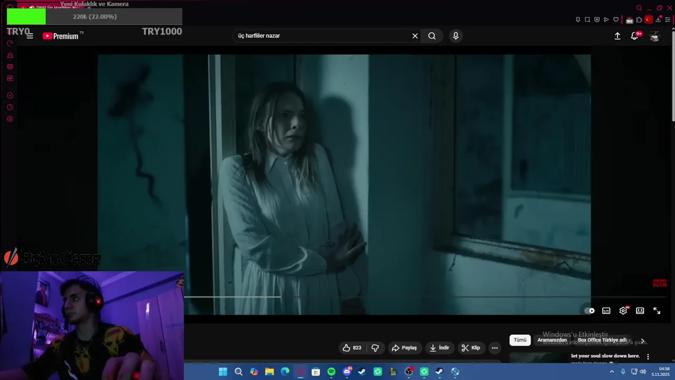Dislike the video
This screenshot has width=675, height=380.
coord(375,348)
